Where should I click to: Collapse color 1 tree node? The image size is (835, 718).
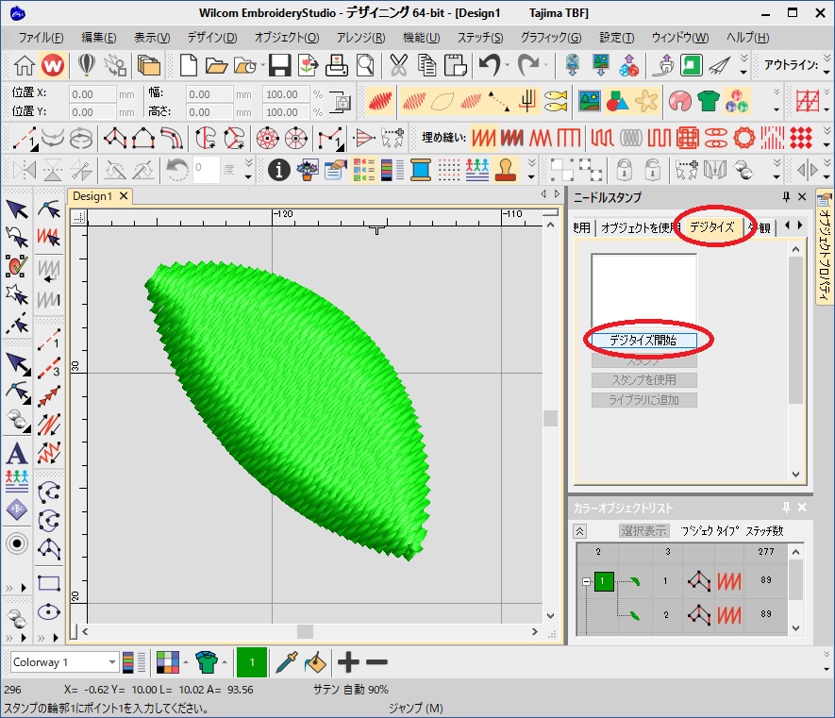tap(586, 582)
